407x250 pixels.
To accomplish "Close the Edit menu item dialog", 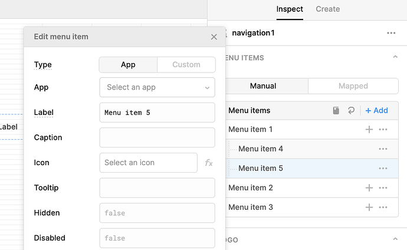I will [214, 37].
